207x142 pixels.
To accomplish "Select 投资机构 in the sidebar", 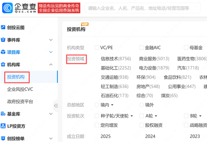I will (16, 77).
